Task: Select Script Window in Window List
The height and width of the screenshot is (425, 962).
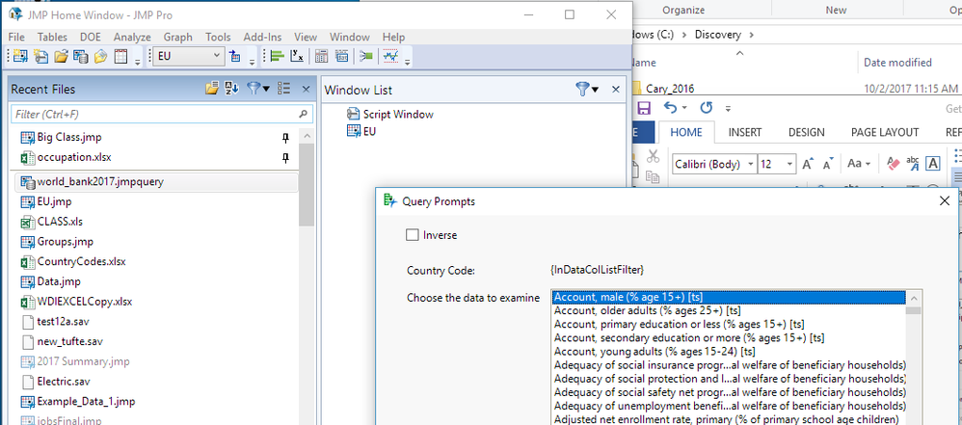Action: coord(390,114)
